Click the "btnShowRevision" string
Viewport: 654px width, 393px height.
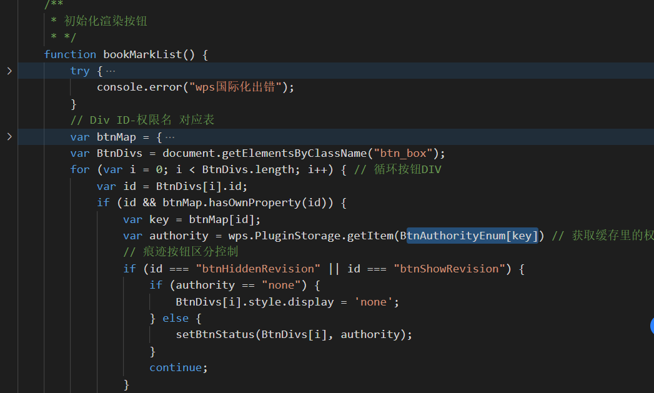pyautogui.click(x=450, y=269)
